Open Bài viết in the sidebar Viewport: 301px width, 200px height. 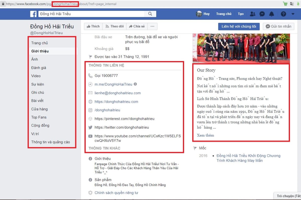pos(37,101)
